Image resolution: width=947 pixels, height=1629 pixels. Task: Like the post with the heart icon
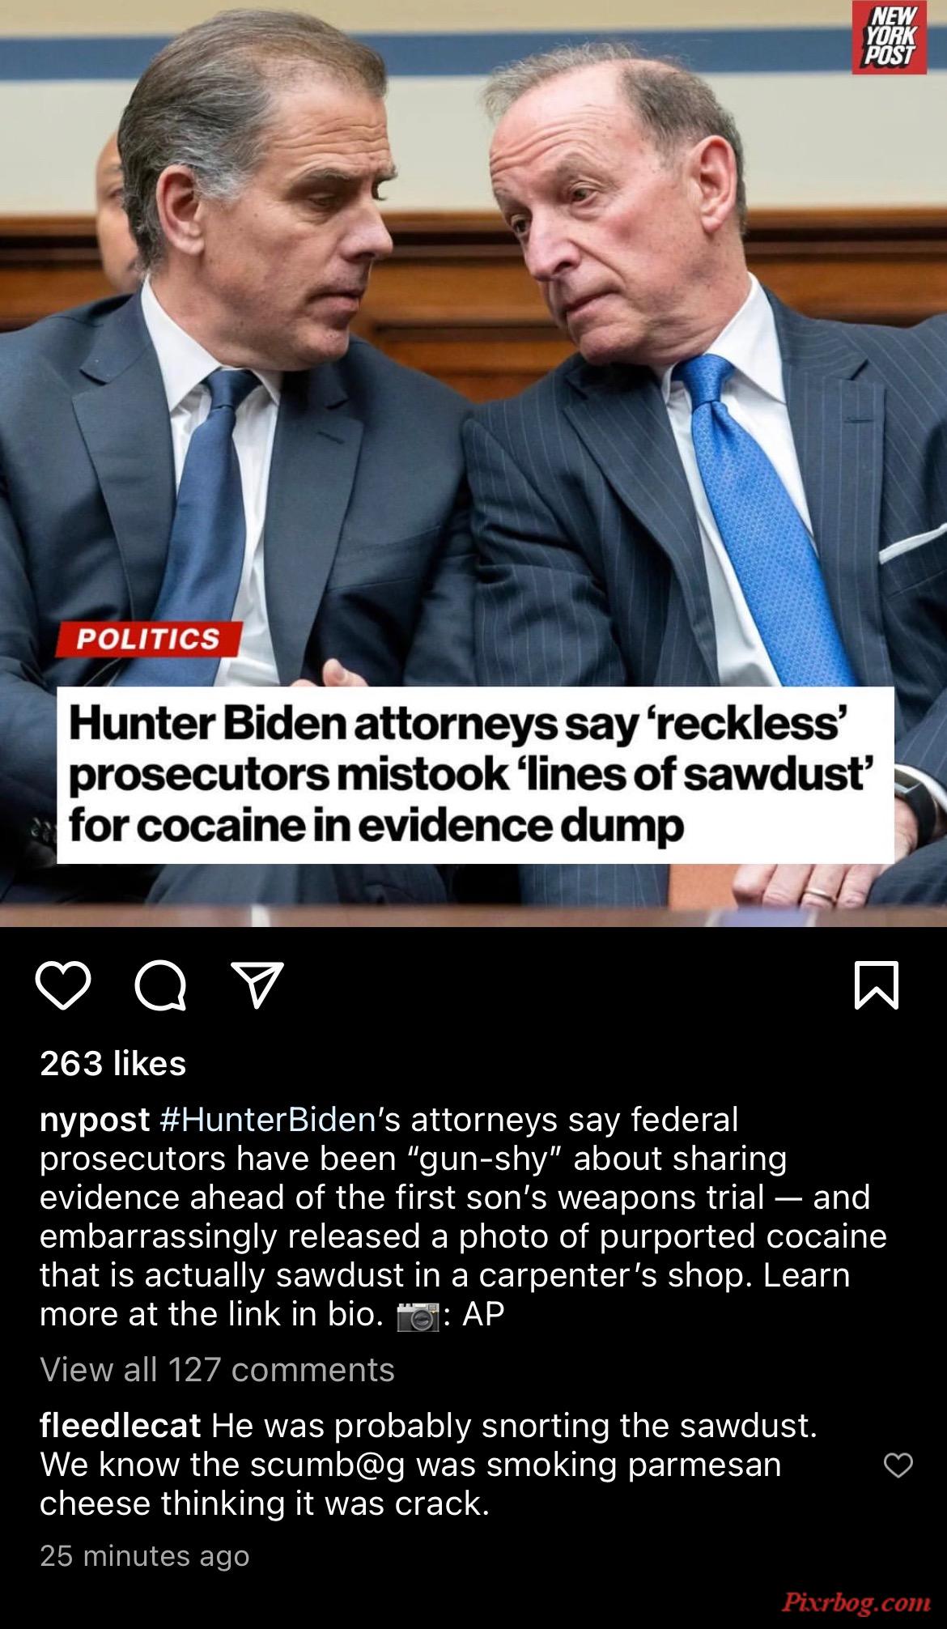coord(64,985)
